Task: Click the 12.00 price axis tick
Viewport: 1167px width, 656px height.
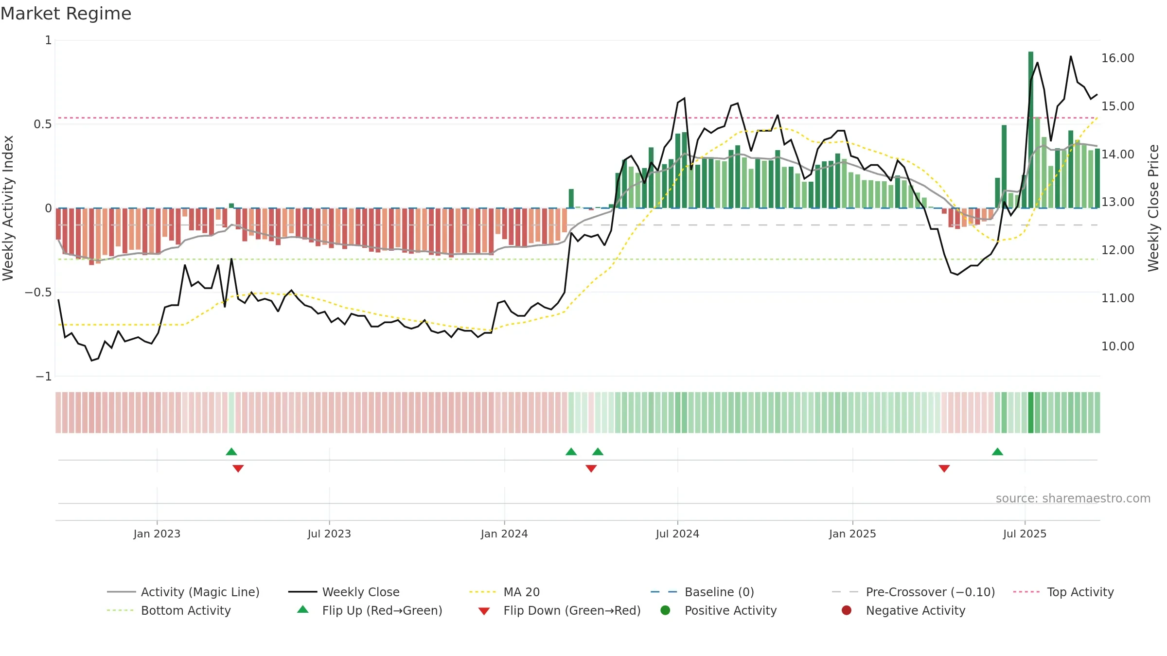Action: (x=1118, y=250)
